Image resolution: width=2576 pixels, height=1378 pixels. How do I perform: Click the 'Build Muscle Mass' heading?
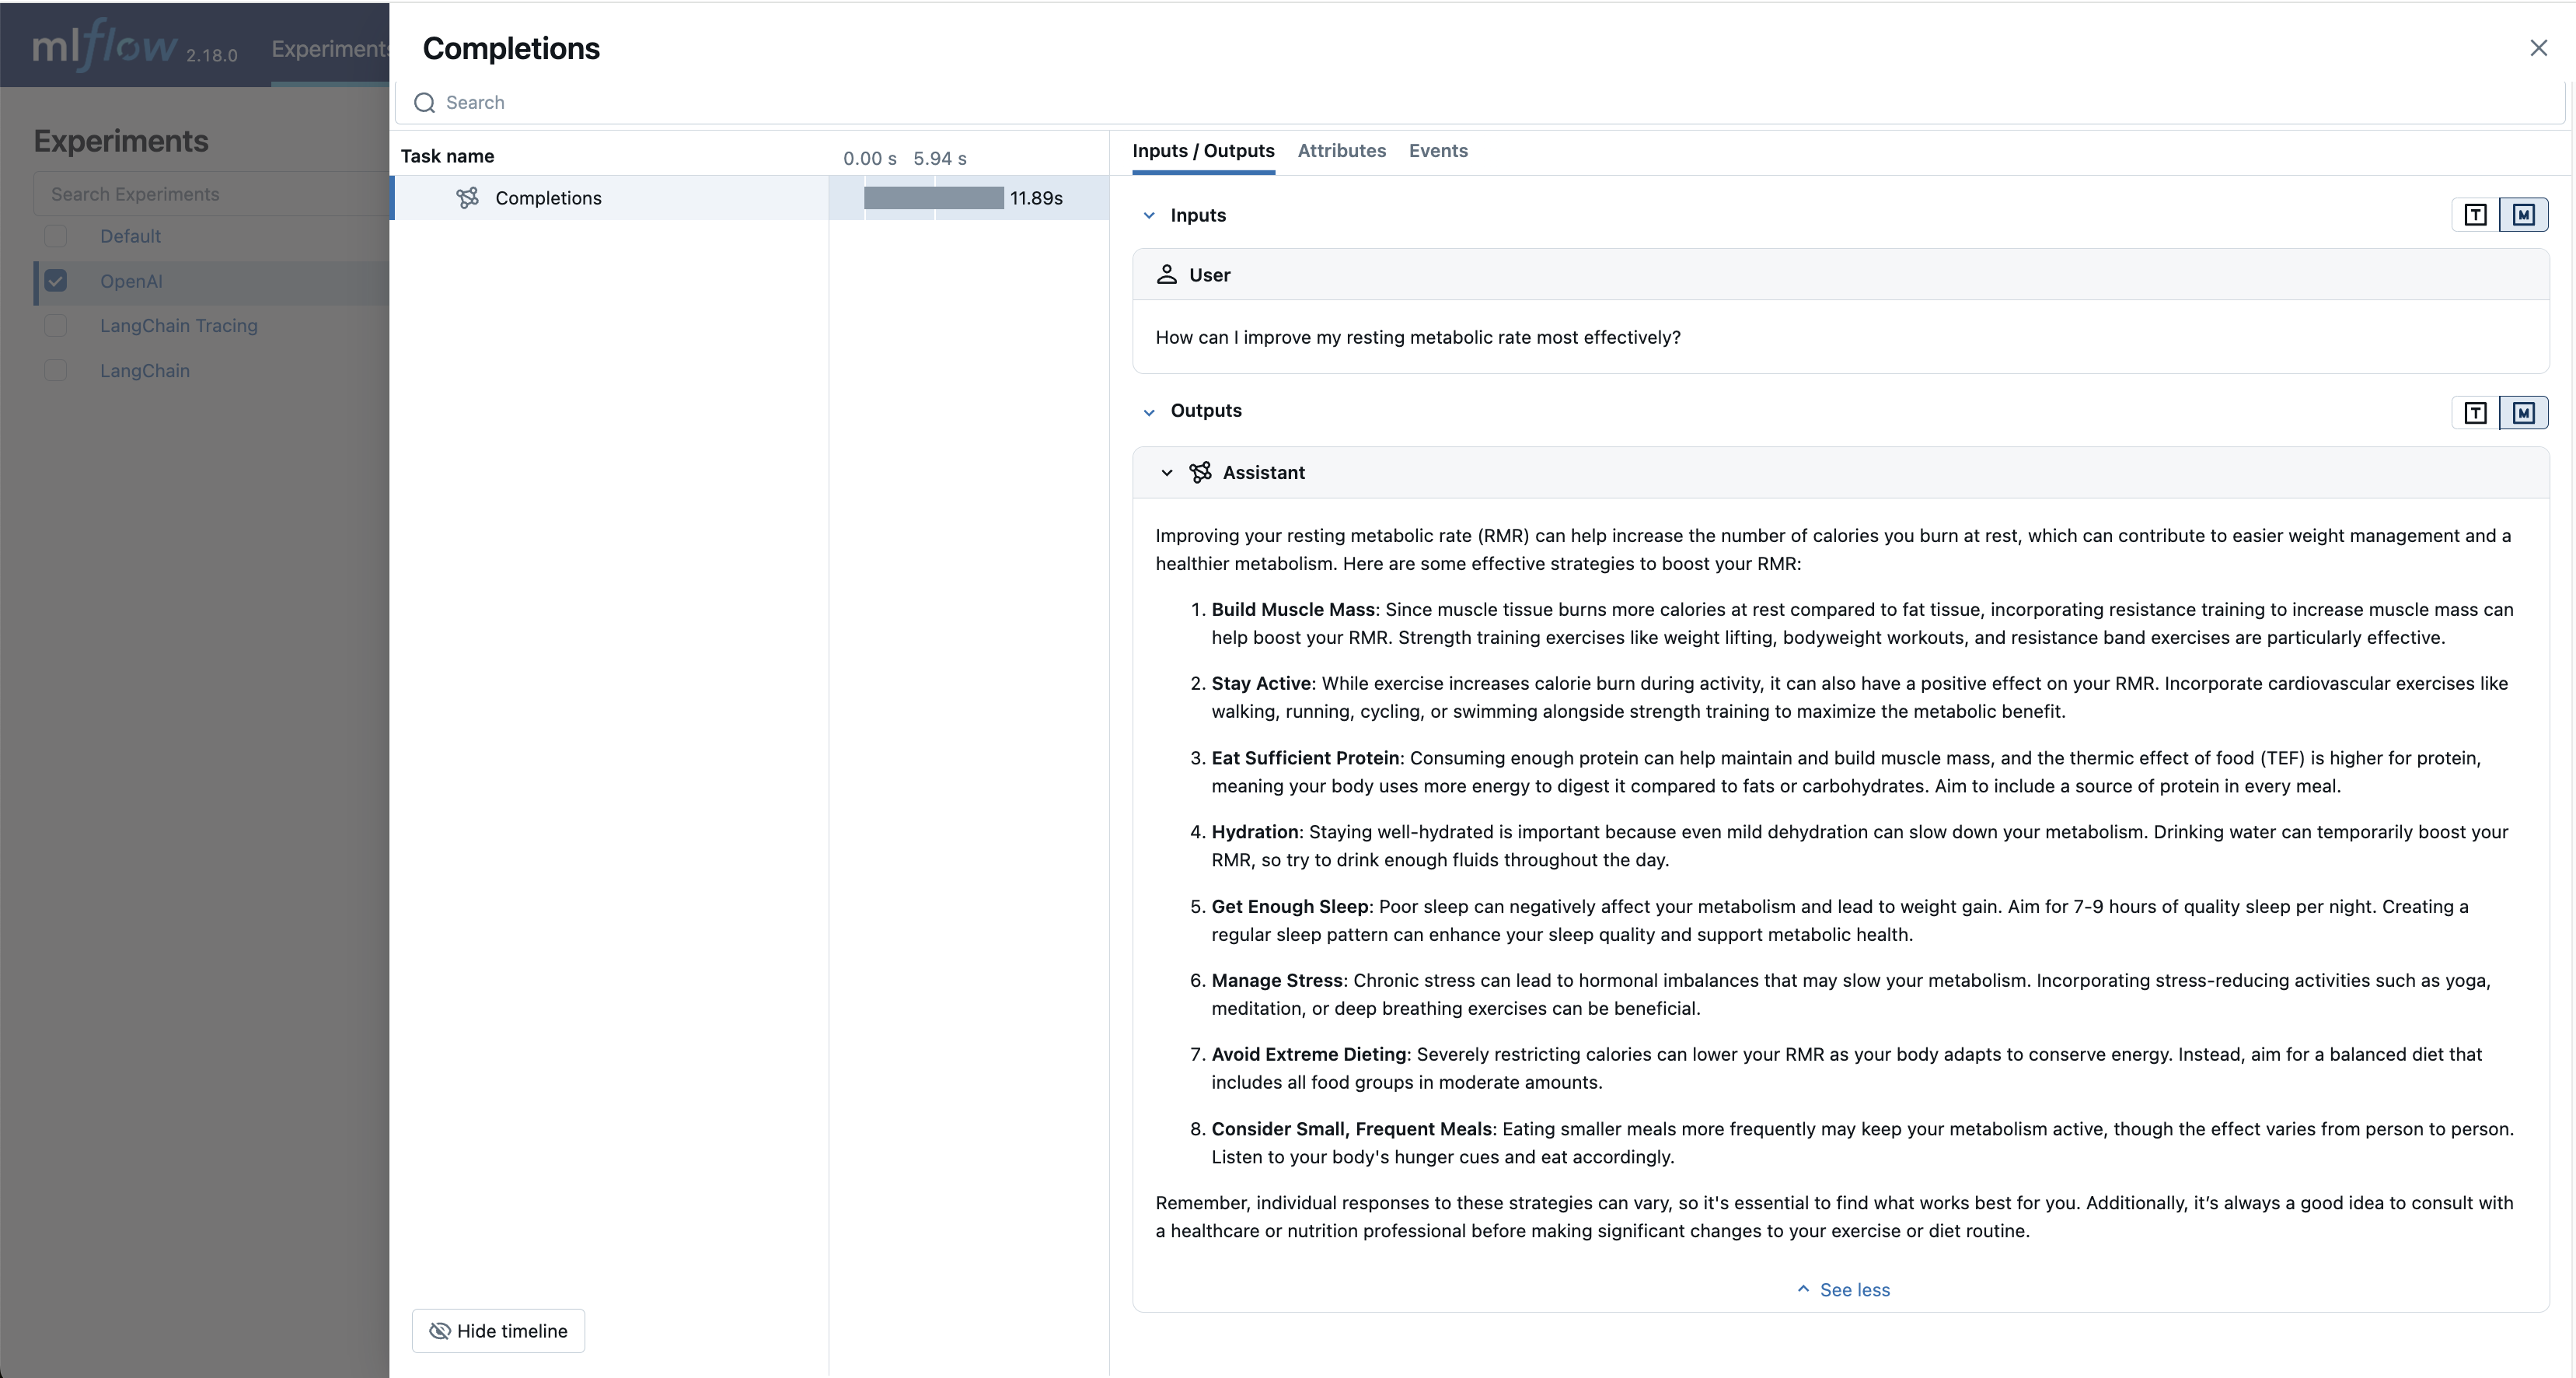coord(1293,610)
